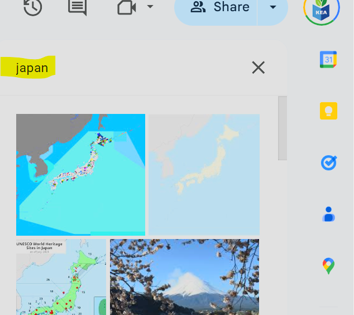The image size is (354, 315).
Task: Click the image results scrollbar thumb
Action: (283, 128)
